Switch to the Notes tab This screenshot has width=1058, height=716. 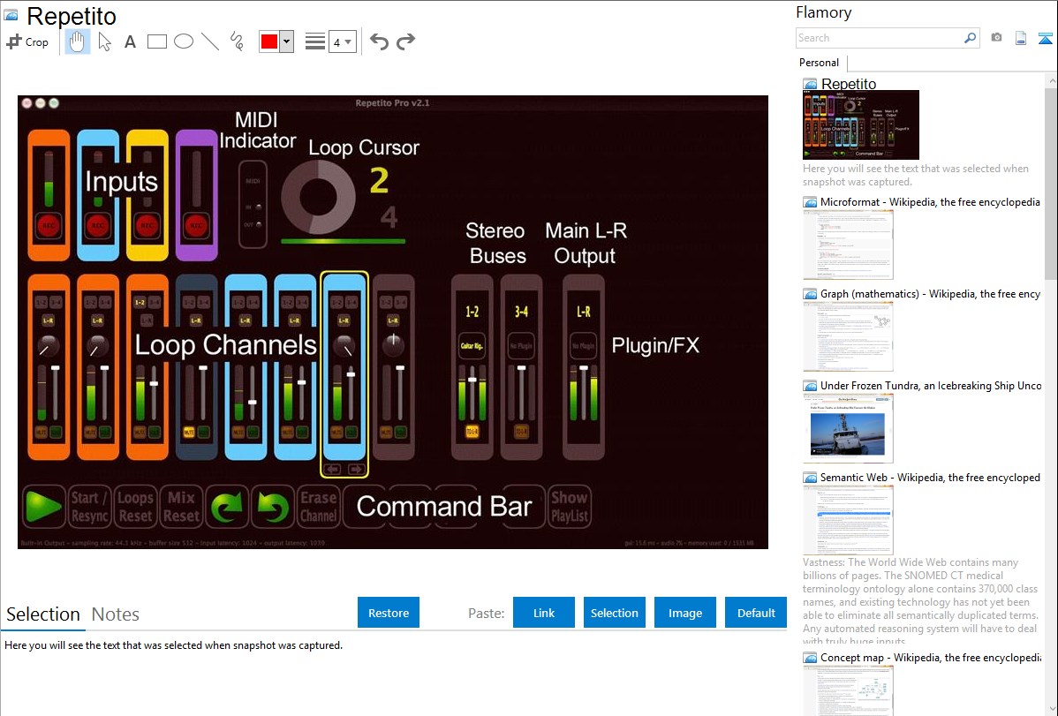pos(116,614)
